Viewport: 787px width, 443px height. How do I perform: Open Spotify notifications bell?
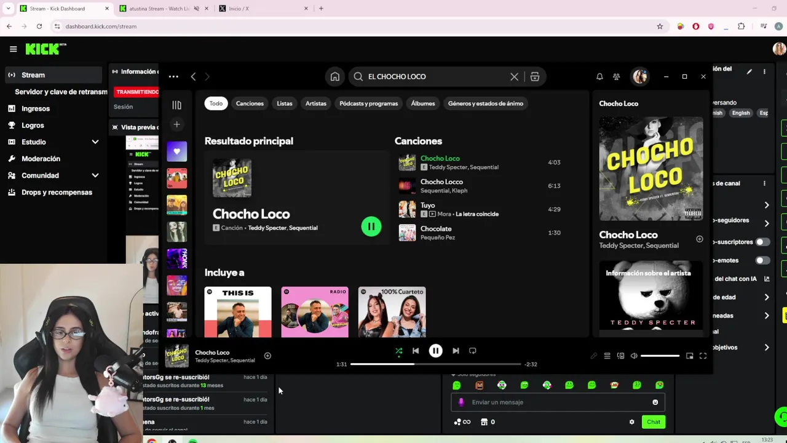pyautogui.click(x=599, y=76)
